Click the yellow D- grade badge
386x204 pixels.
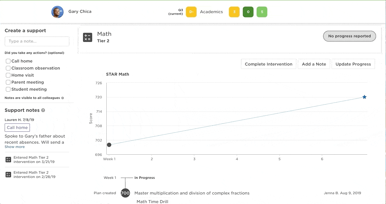pos(191,12)
